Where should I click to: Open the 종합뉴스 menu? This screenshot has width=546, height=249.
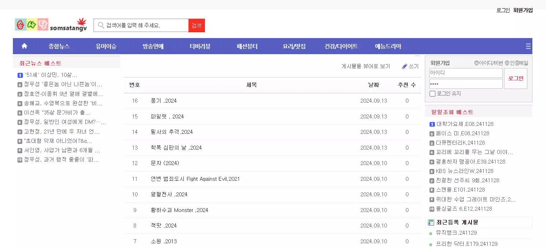59,46
